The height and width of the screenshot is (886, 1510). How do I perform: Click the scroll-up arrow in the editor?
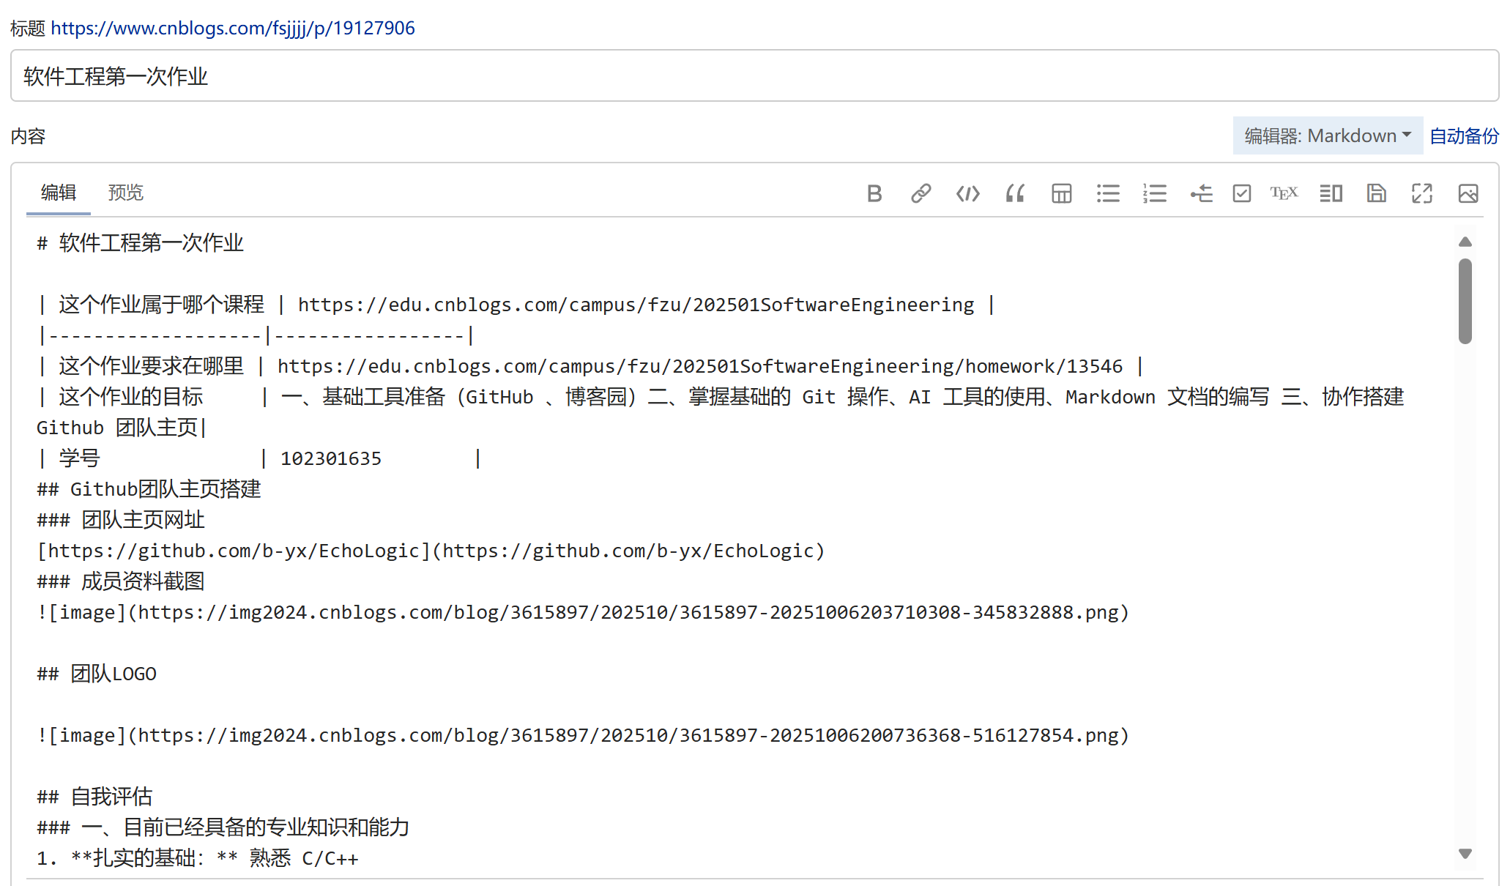(x=1465, y=242)
